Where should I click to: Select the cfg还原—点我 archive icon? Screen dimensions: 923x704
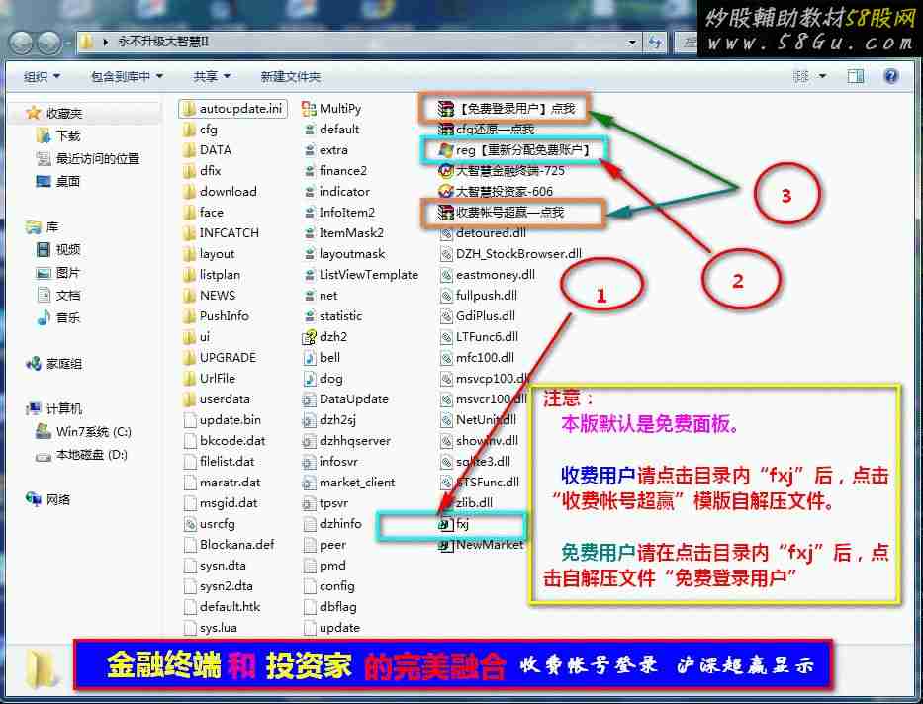(x=445, y=130)
